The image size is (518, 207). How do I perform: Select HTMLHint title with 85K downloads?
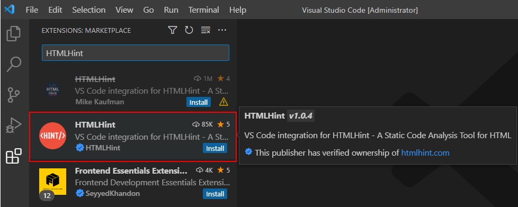pos(95,124)
